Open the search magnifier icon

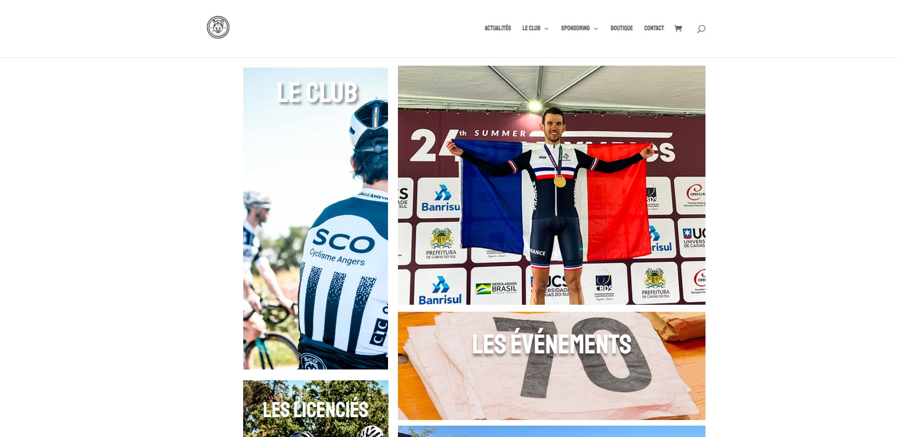701,29
